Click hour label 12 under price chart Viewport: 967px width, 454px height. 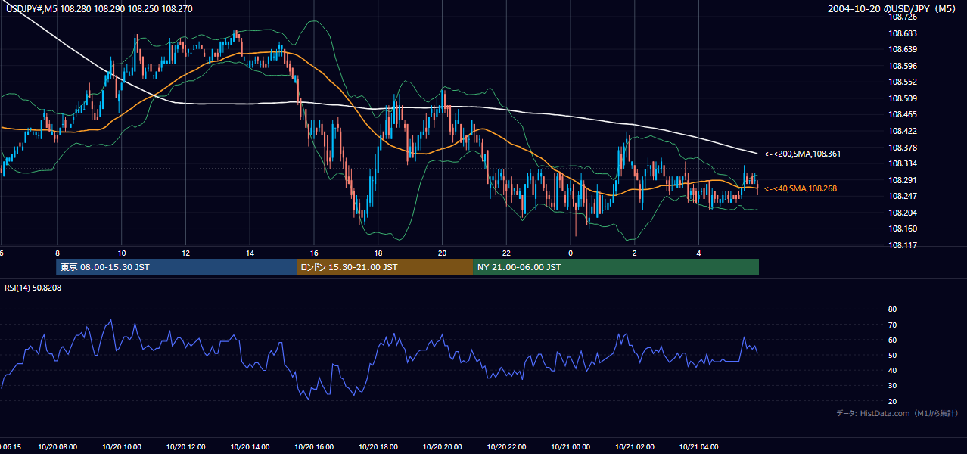tap(185, 253)
